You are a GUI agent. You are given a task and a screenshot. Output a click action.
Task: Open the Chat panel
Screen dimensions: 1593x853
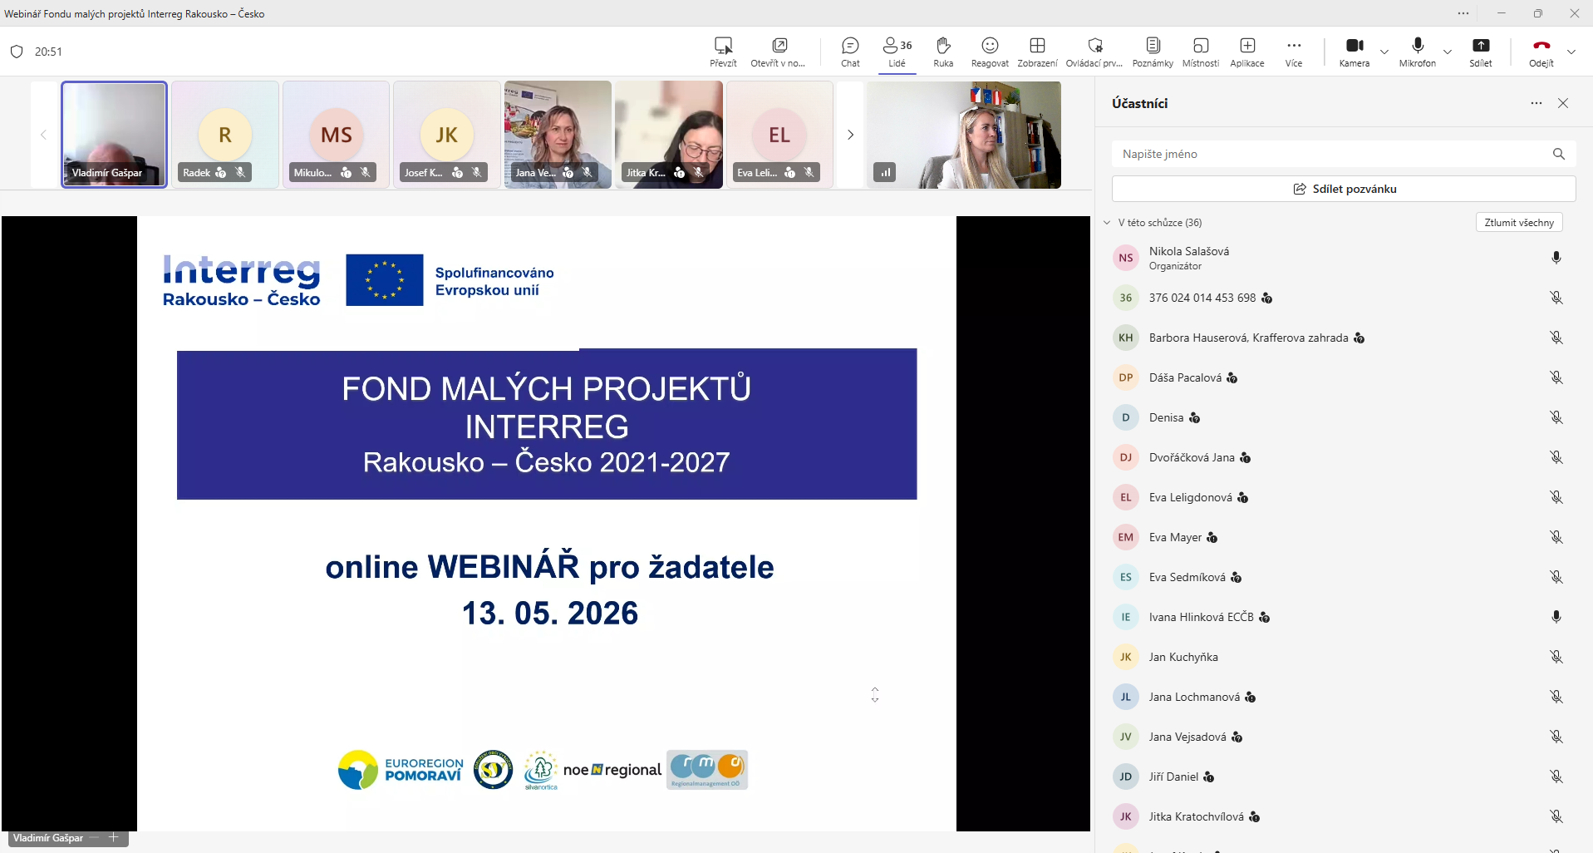click(850, 52)
